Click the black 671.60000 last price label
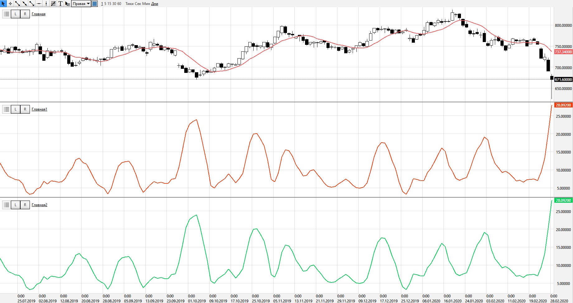The height and width of the screenshot is (303, 573). [563, 80]
